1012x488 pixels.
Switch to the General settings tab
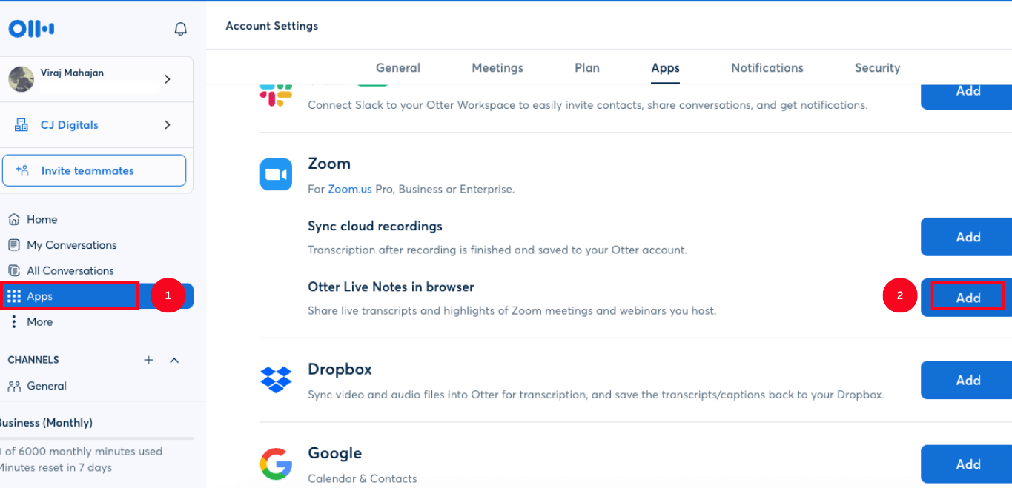(398, 67)
